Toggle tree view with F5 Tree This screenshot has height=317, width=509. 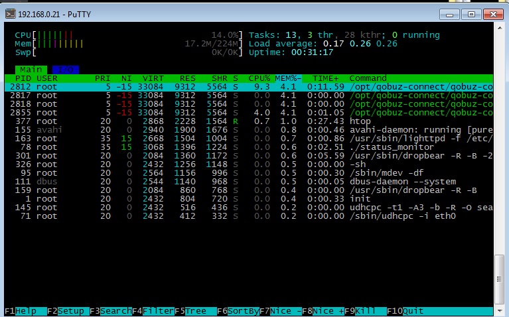pos(195,311)
